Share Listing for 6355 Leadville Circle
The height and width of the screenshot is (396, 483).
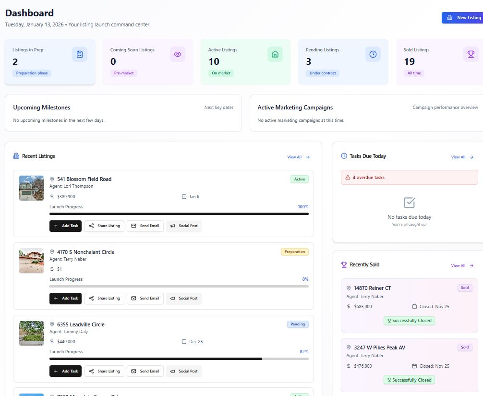pos(104,371)
